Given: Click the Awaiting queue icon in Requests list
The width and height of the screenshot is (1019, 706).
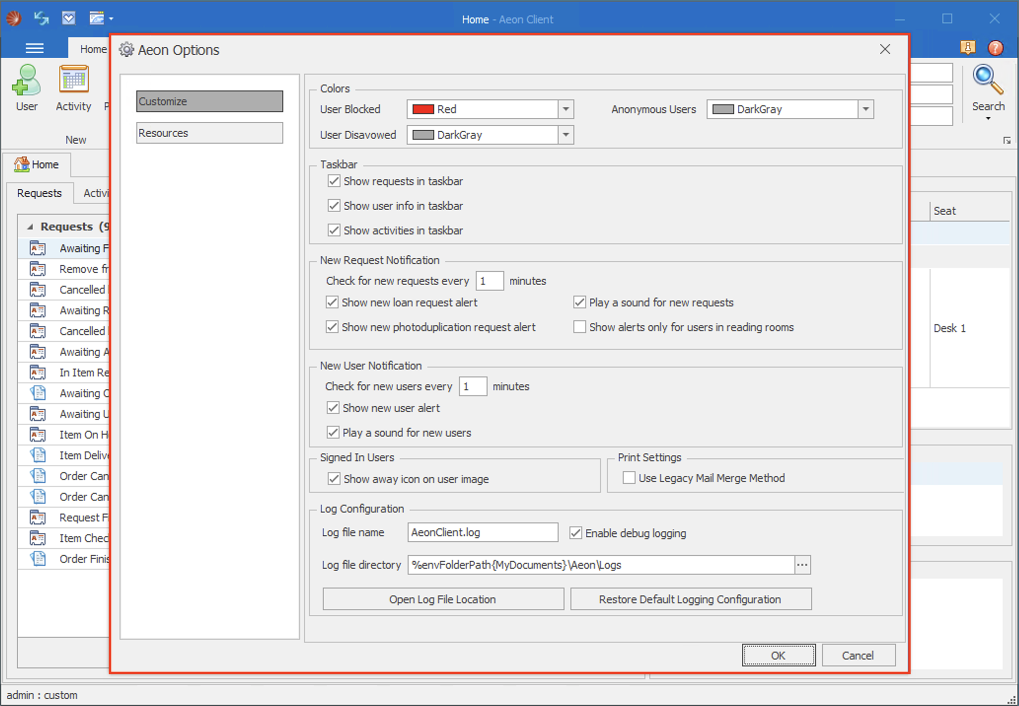Looking at the screenshot, I should tap(38, 248).
